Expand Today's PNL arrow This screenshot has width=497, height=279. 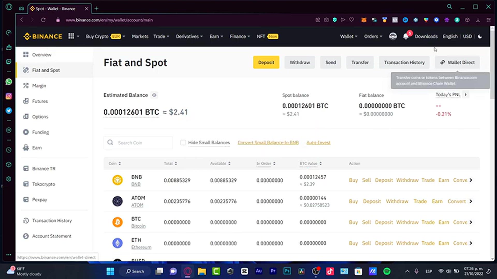465,95
